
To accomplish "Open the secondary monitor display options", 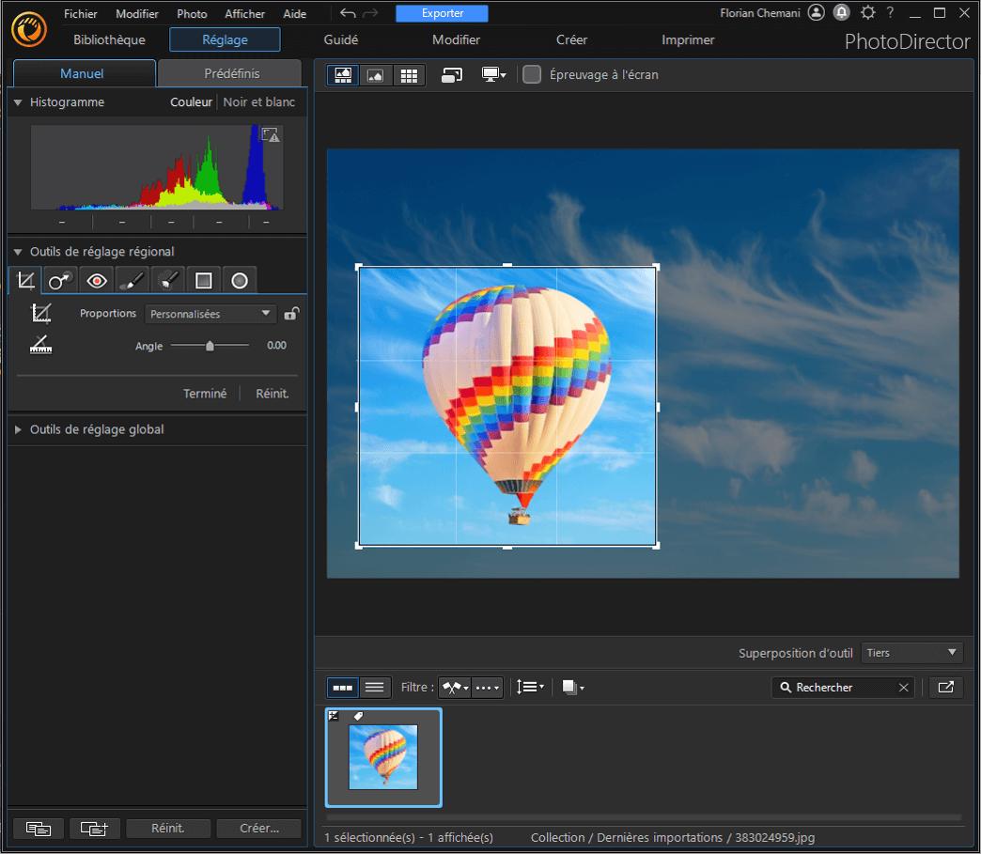I will pyautogui.click(x=493, y=75).
